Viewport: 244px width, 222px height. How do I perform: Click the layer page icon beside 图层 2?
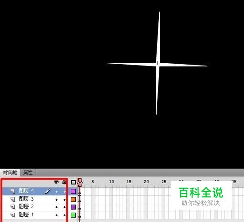[x=13, y=207]
